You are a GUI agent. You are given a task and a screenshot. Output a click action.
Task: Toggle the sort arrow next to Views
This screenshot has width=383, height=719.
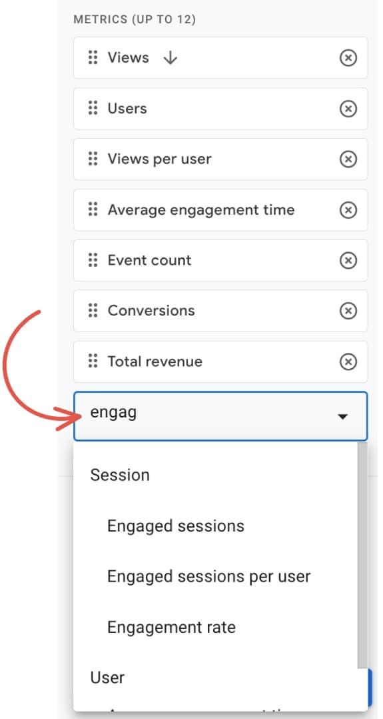tap(170, 58)
